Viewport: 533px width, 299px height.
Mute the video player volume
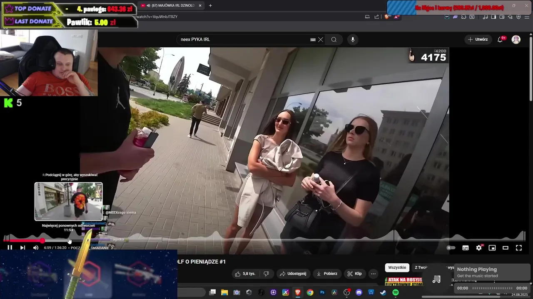(x=36, y=248)
